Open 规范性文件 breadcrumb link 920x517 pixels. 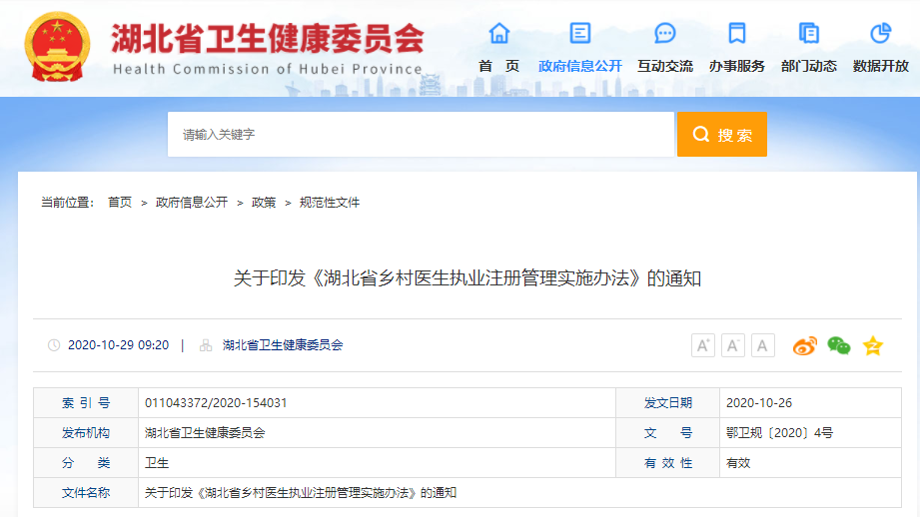pyautogui.click(x=330, y=203)
